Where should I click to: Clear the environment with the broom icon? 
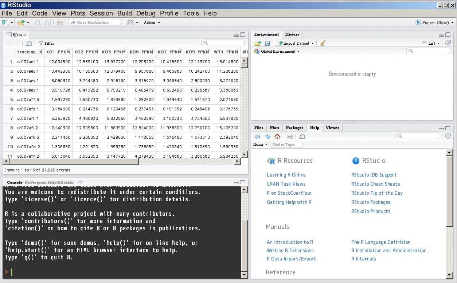click(x=323, y=43)
